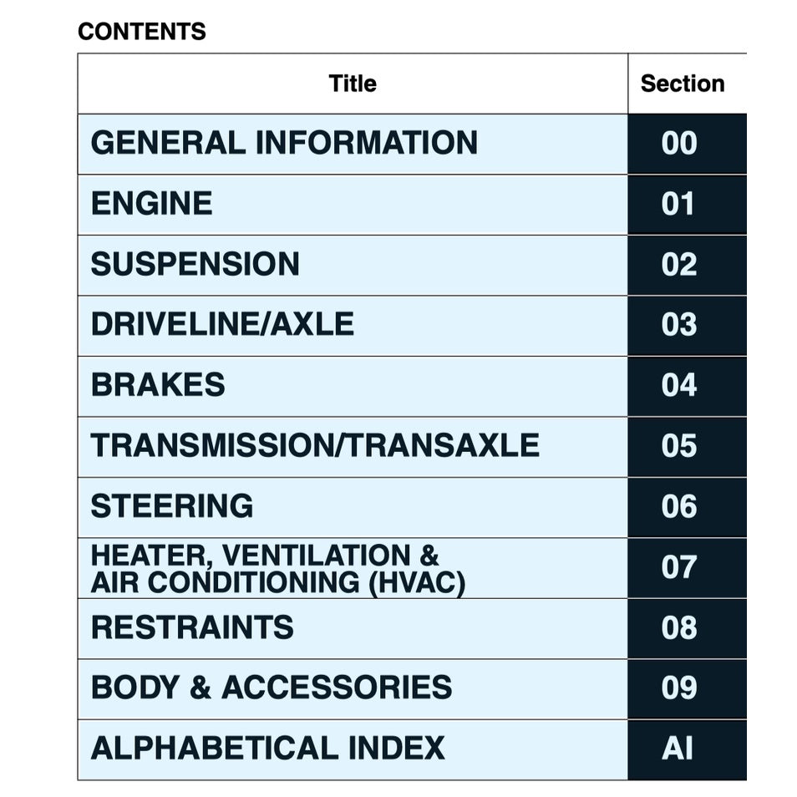Open the GENERAL INFORMATION section

click(284, 143)
